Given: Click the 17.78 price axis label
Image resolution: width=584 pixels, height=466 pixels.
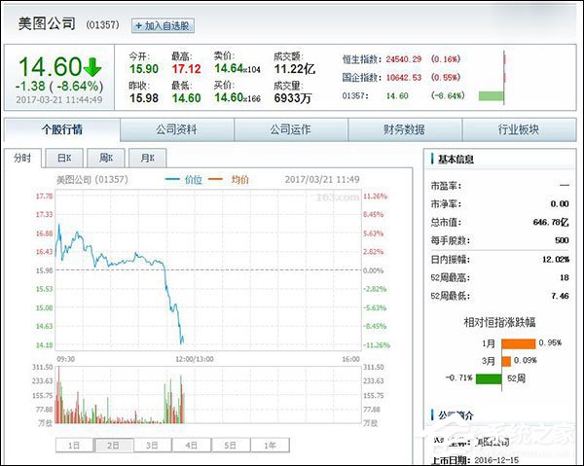Looking at the screenshot, I should (x=45, y=197).
